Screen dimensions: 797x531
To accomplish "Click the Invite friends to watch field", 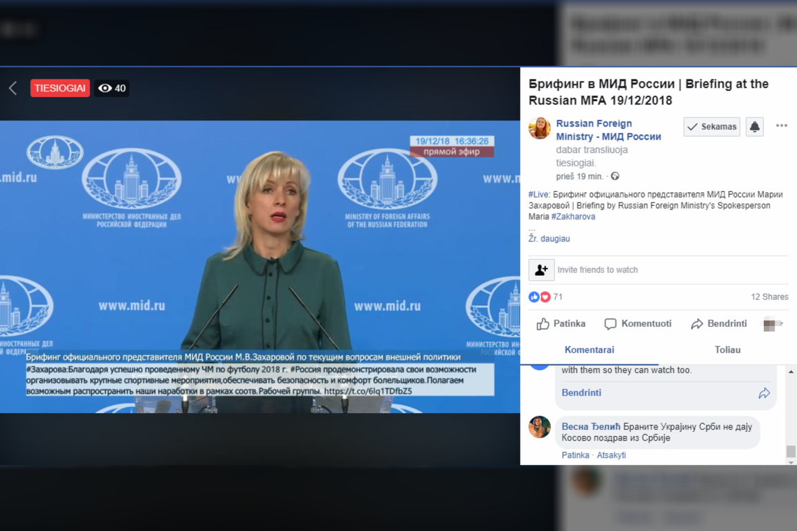I will point(598,270).
